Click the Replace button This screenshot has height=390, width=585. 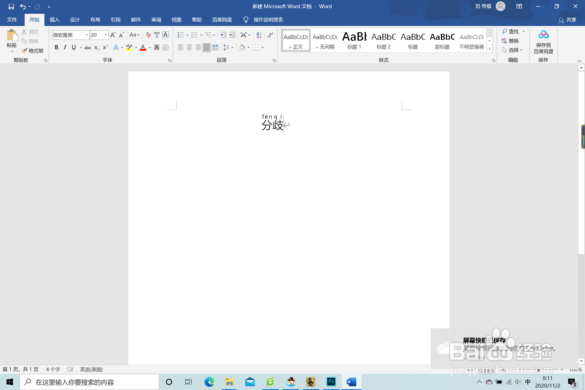pos(510,41)
